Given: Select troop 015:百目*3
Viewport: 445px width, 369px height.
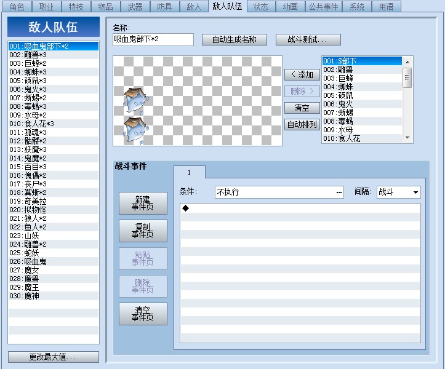Looking at the screenshot, I should click(x=54, y=167).
